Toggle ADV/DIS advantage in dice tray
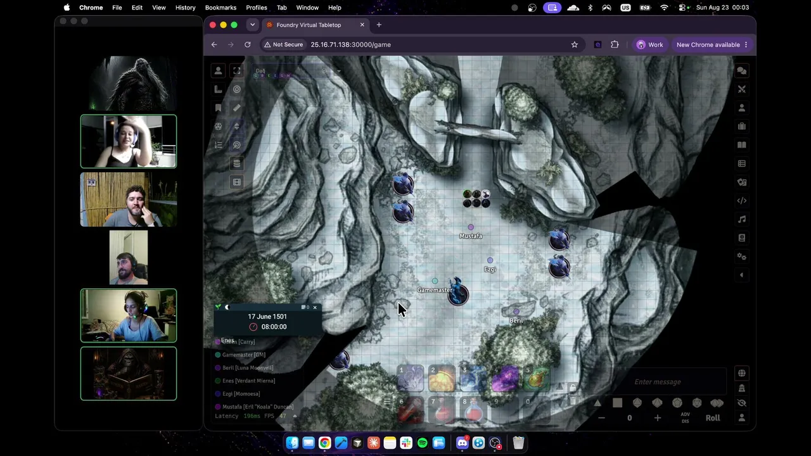Image resolution: width=811 pixels, height=456 pixels. (685, 418)
